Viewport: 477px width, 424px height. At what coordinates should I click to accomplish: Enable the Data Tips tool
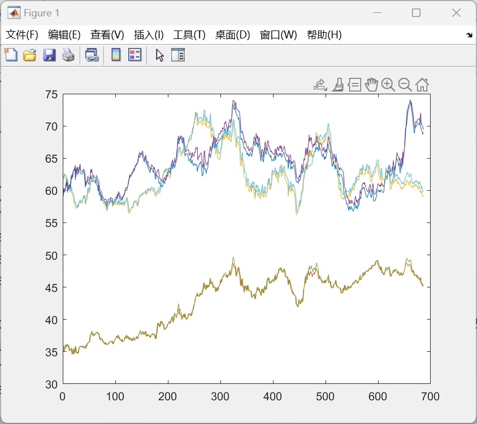[354, 85]
